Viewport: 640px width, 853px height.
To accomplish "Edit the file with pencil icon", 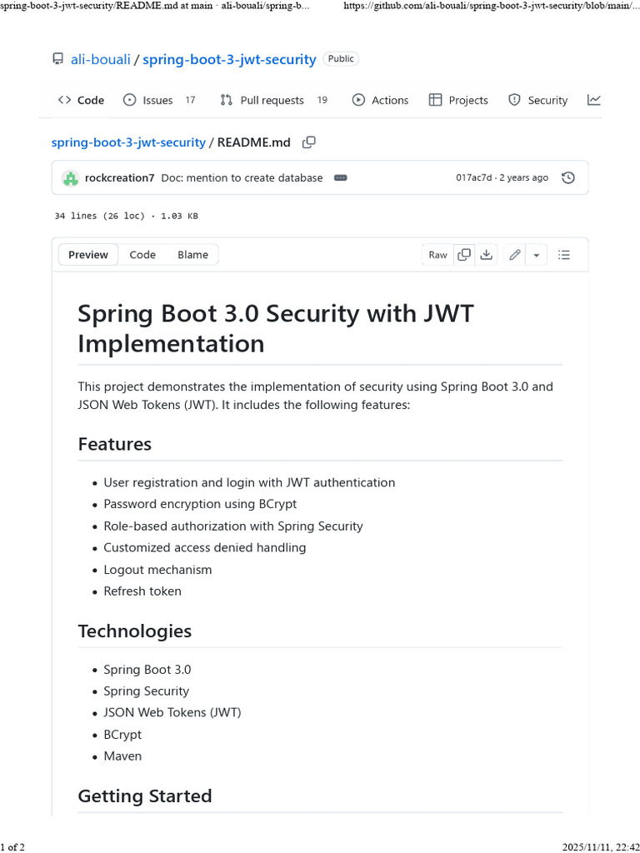I will tap(515, 255).
